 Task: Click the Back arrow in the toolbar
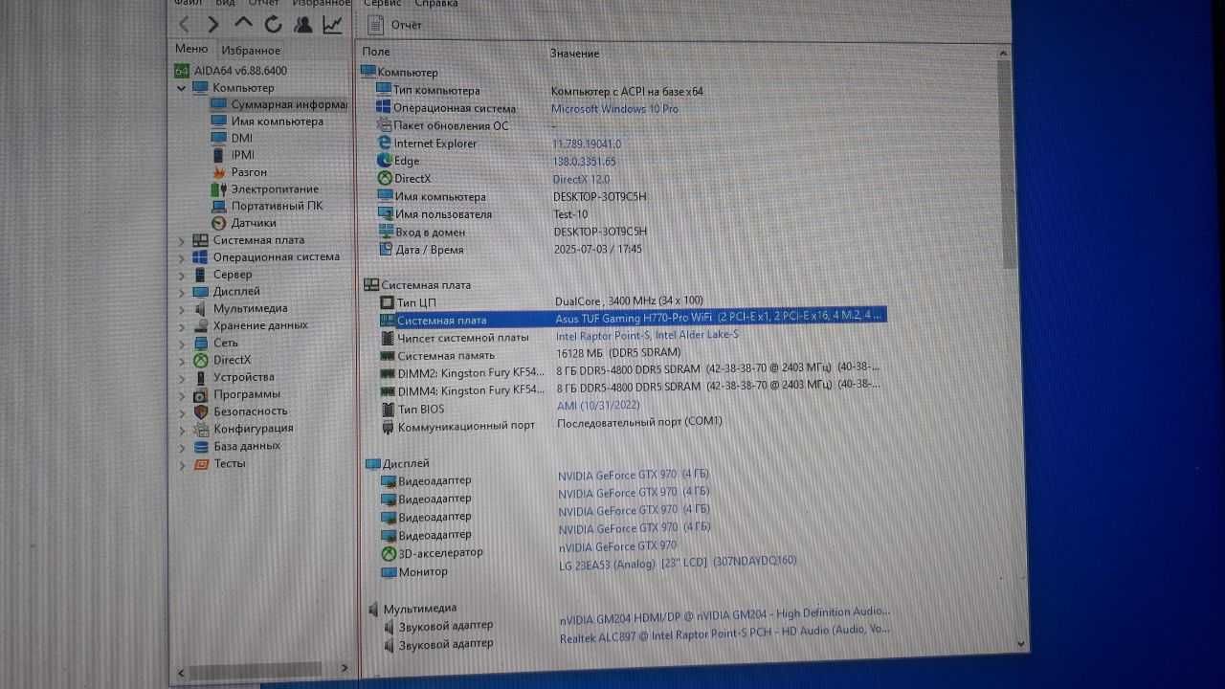tap(184, 25)
